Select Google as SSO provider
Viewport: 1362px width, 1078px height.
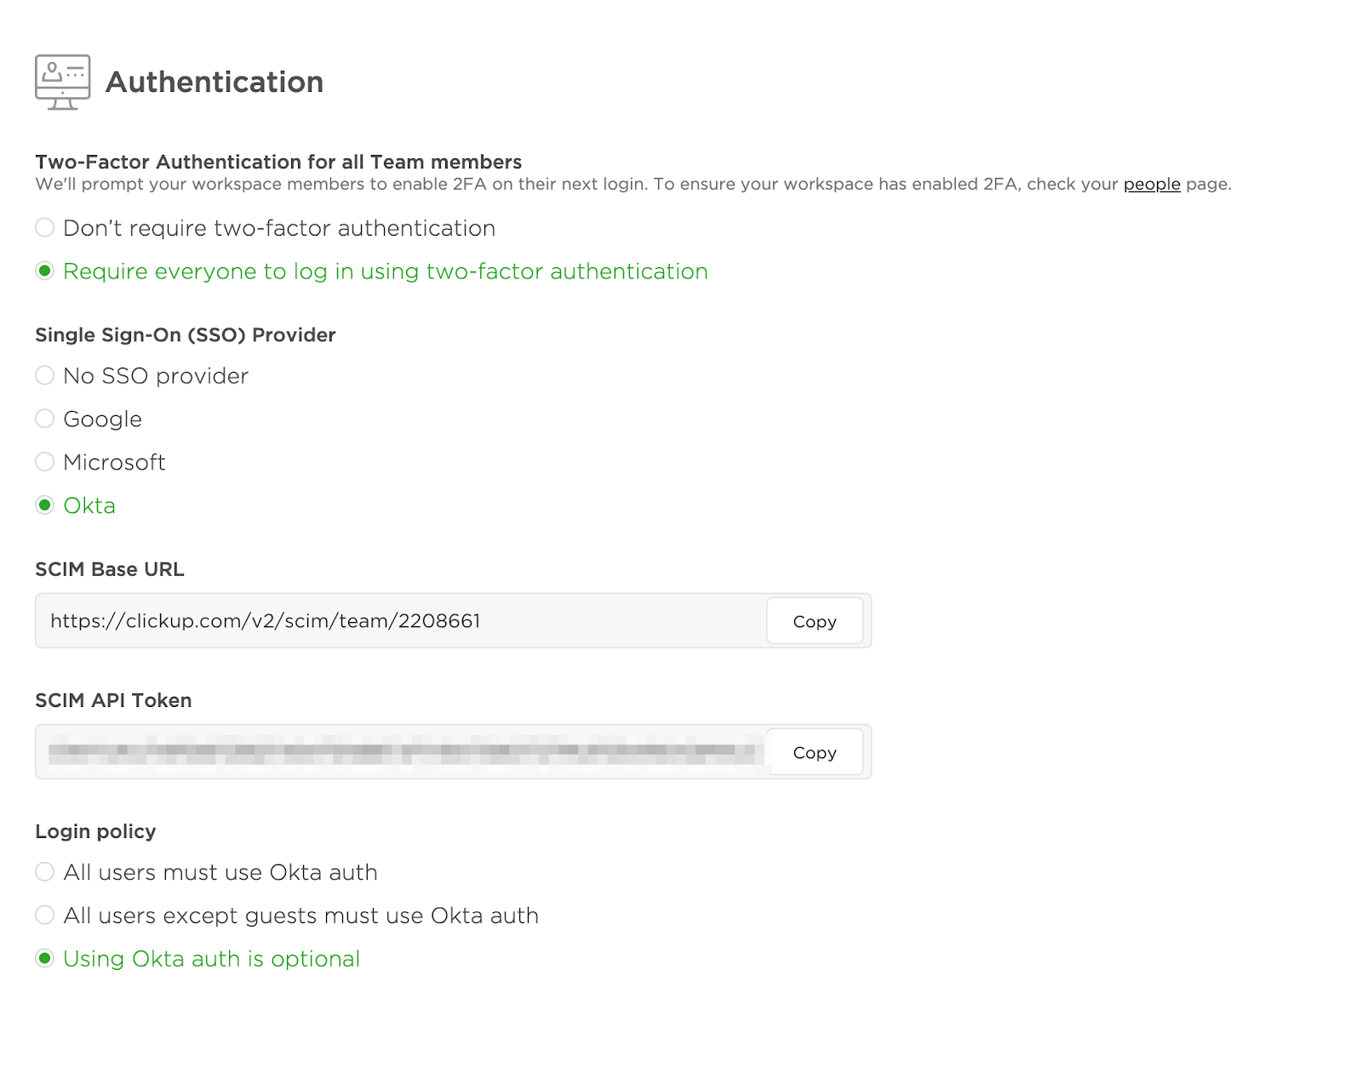coord(44,419)
